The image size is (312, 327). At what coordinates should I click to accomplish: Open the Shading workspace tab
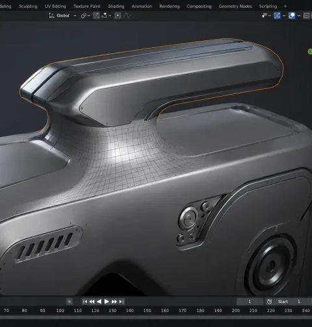point(116,6)
